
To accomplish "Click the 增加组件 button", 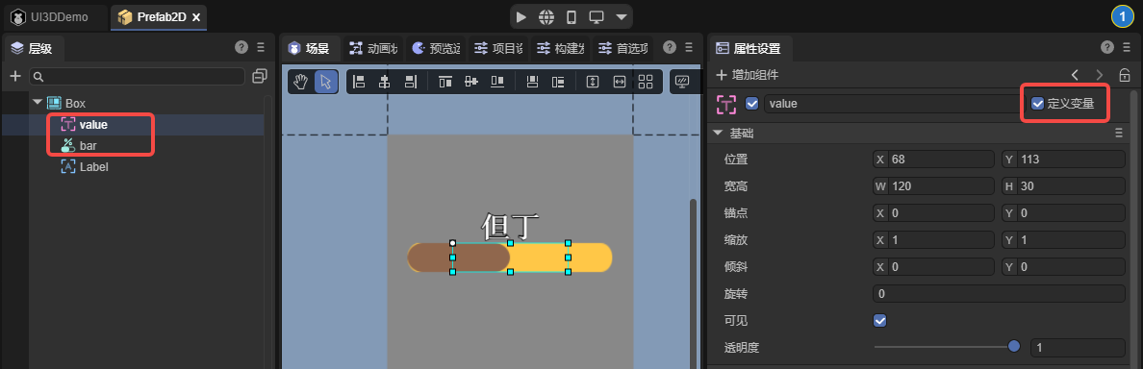I will click(x=748, y=75).
